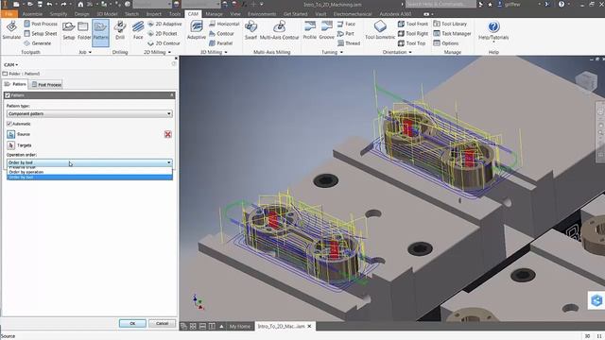Viewport: 605px width, 340px height.
Task: Open the CAM browser dropdown
Action: pos(10,65)
